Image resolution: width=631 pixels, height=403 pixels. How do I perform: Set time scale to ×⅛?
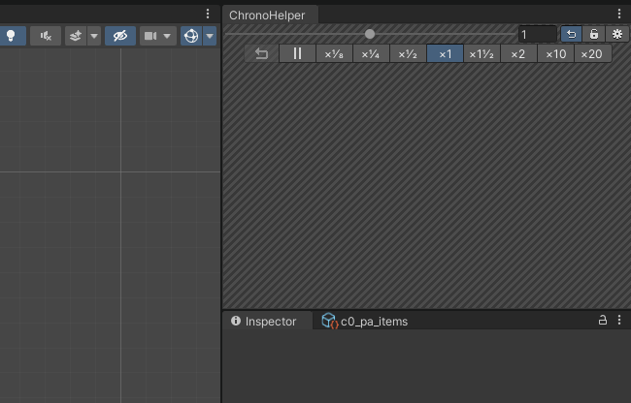point(334,54)
